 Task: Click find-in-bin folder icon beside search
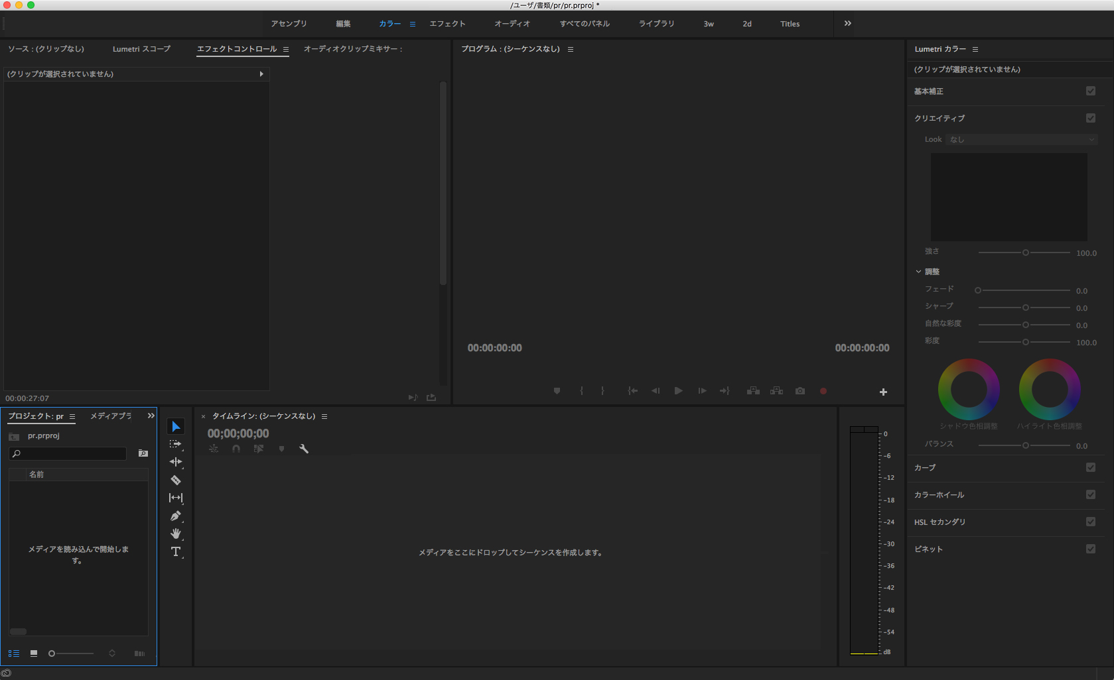click(x=143, y=453)
